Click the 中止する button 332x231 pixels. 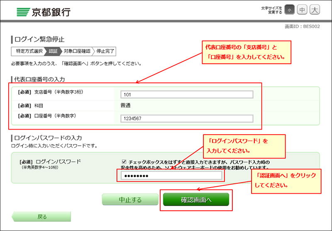click(x=130, y=200)
